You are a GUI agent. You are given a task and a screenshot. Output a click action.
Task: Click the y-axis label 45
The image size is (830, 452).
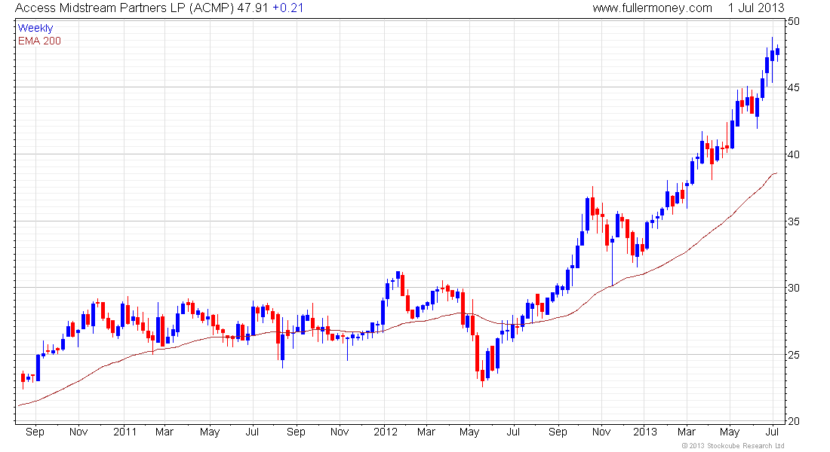[x=794, y=87]
